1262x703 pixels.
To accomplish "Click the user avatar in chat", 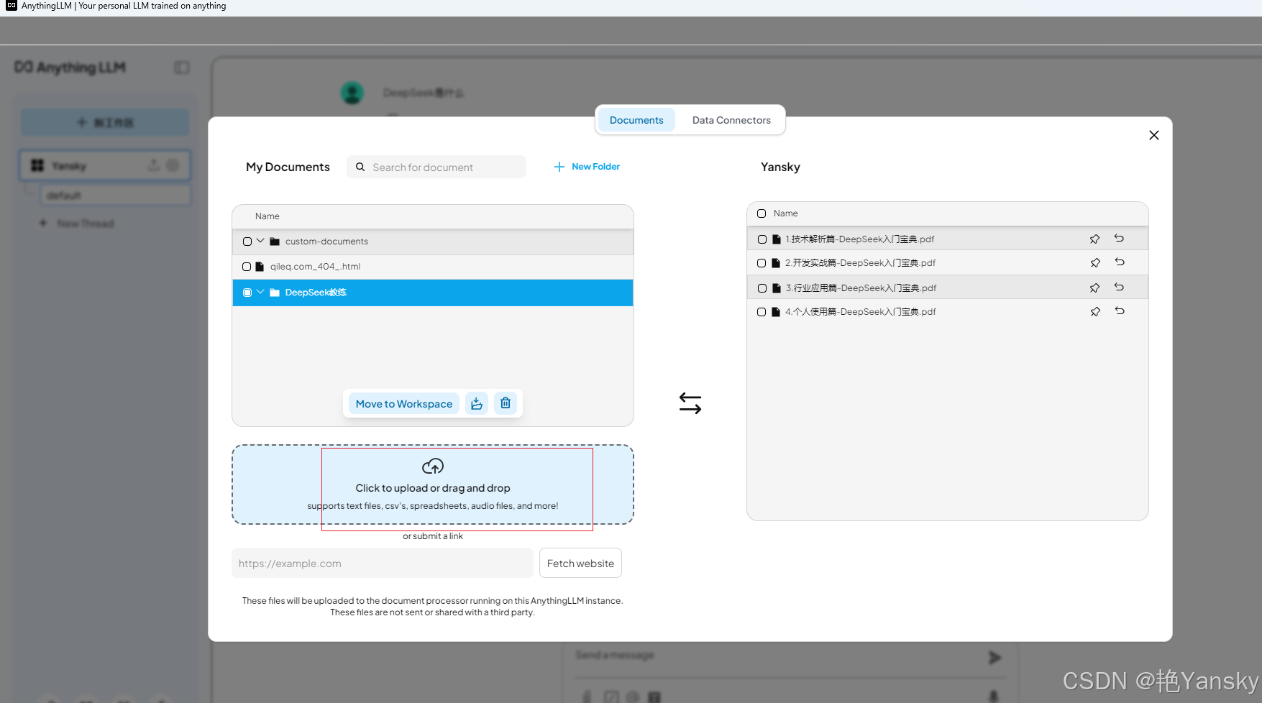I will coord(352,93).
